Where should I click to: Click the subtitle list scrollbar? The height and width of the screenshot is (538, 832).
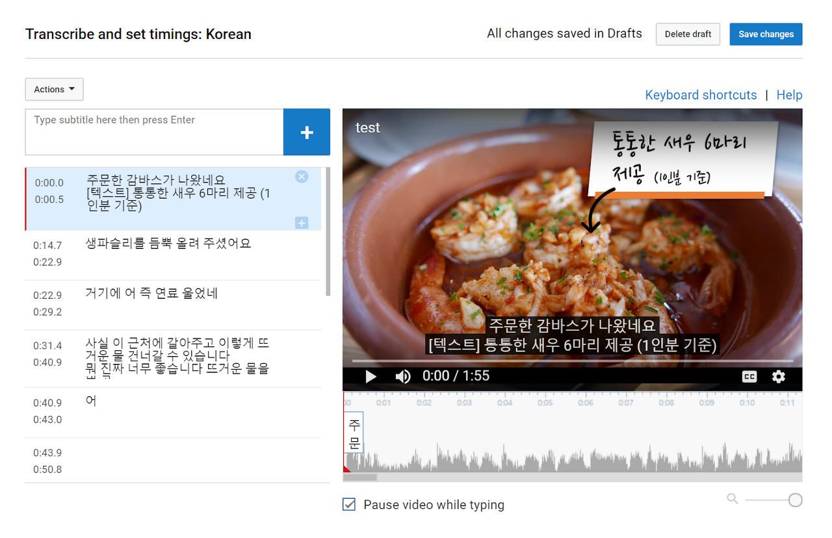pyautogui.click(x=328, y=231)
